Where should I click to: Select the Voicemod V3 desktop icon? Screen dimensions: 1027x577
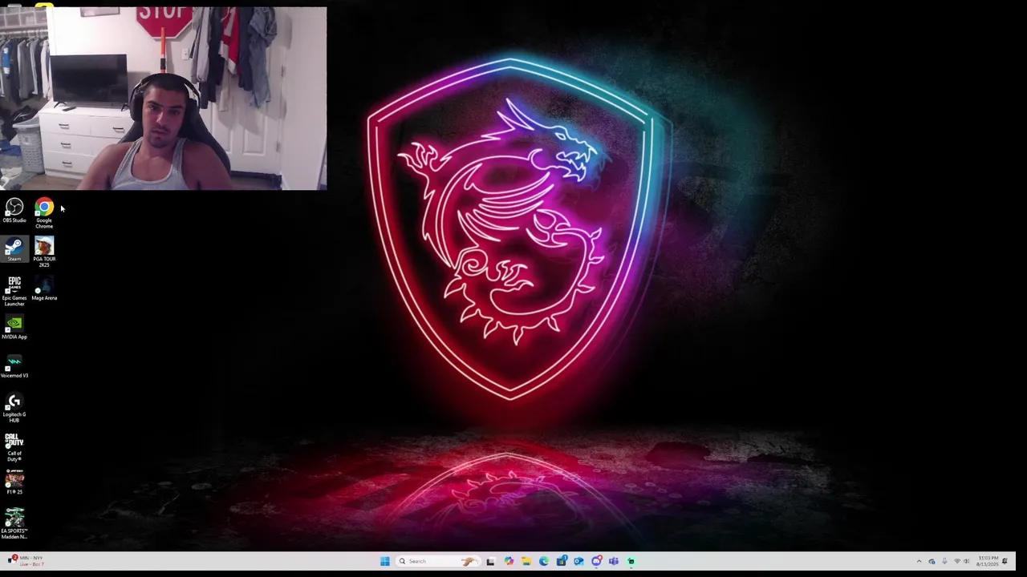coord(14,366)
